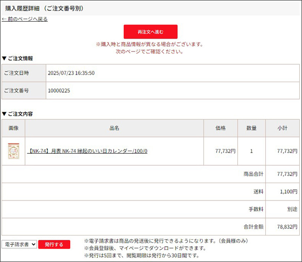Click the ご注文日時 label cell
This screenshot has width=302, height=262.
click(x=24, y=73)
